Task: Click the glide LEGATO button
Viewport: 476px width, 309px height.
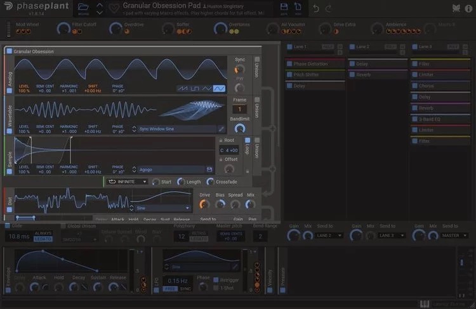Action: tap(43, 239)
